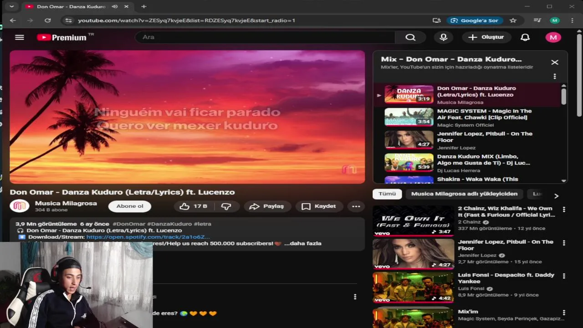Save video with Kaydet button

point(318,206)
